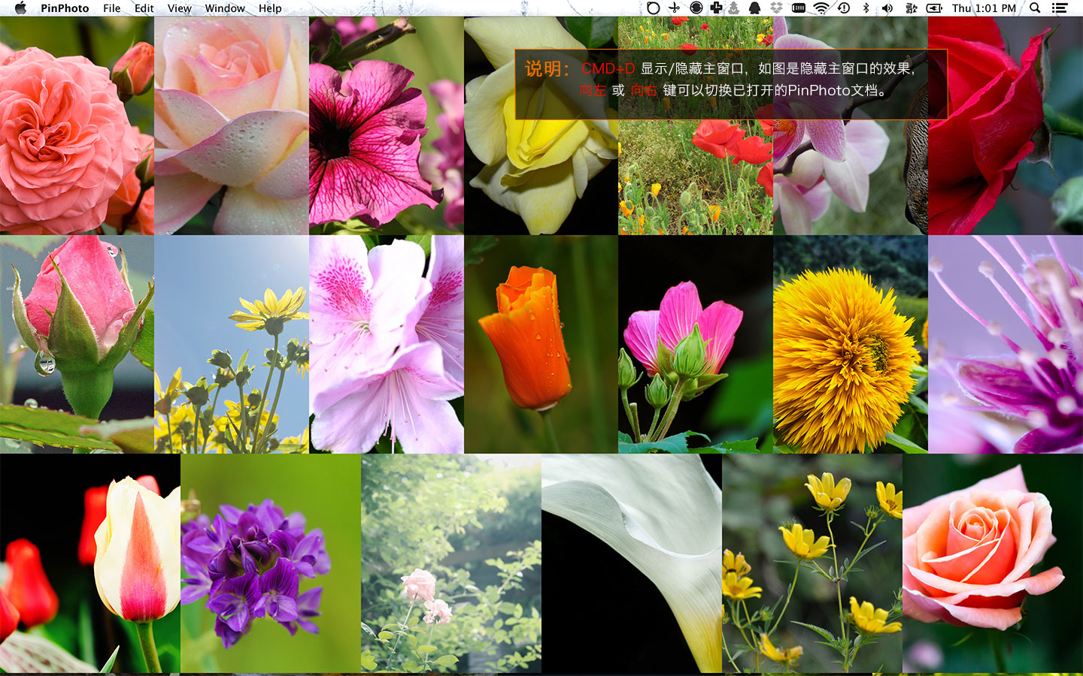1083x676 pixels.
Task: Open the File menu
Action: [112, 8]
